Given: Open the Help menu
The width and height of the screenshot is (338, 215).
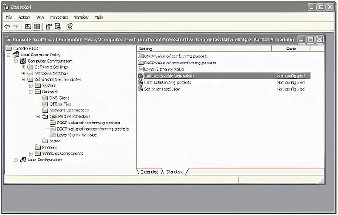Looking at the screenshot, I should (99, 17).
